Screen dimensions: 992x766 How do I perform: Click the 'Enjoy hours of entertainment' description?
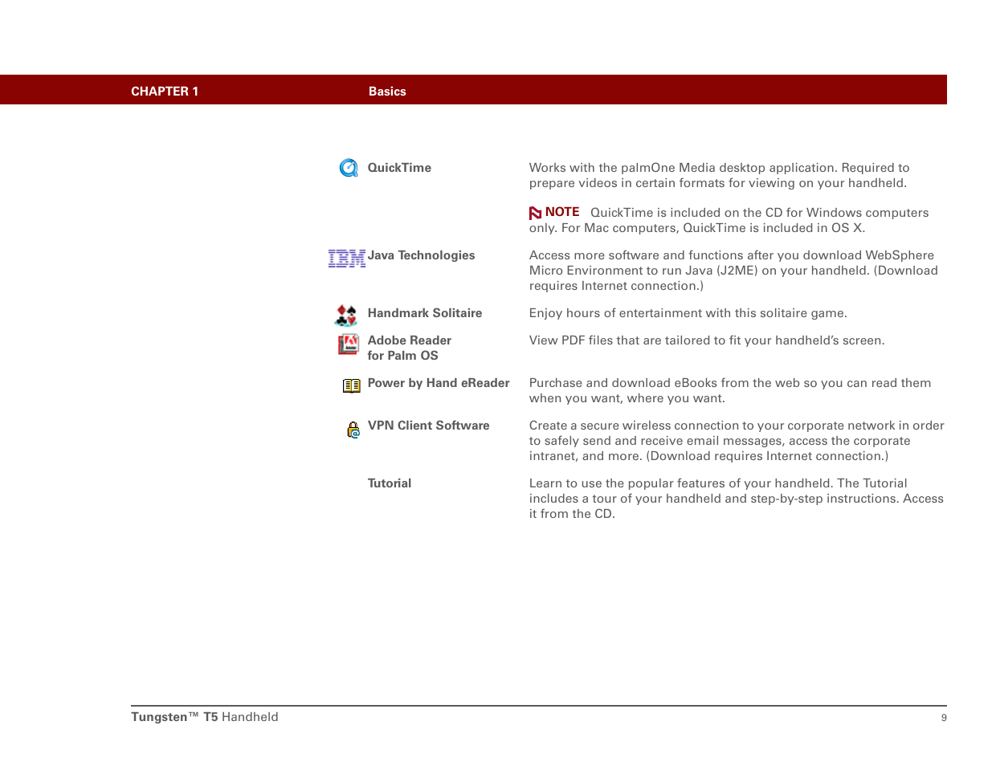pos(688,313)
